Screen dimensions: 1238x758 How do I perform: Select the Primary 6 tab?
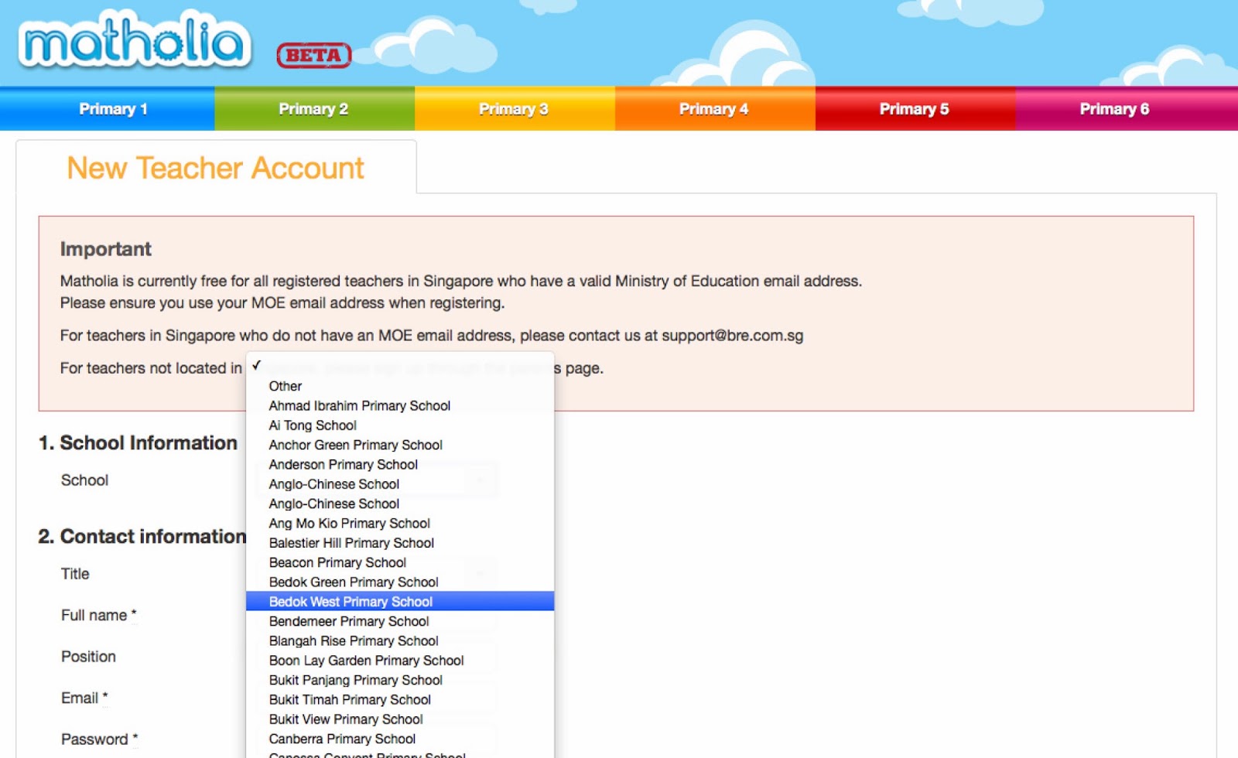coord(1113,108)
